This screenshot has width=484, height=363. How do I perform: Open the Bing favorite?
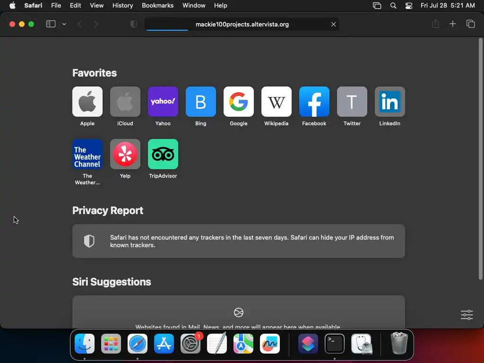200,102
